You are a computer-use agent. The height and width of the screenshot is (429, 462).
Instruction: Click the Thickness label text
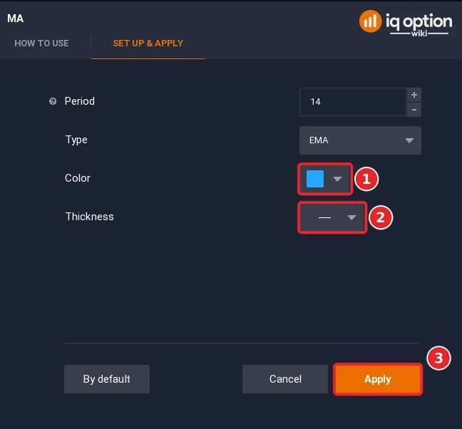(89, 217)
